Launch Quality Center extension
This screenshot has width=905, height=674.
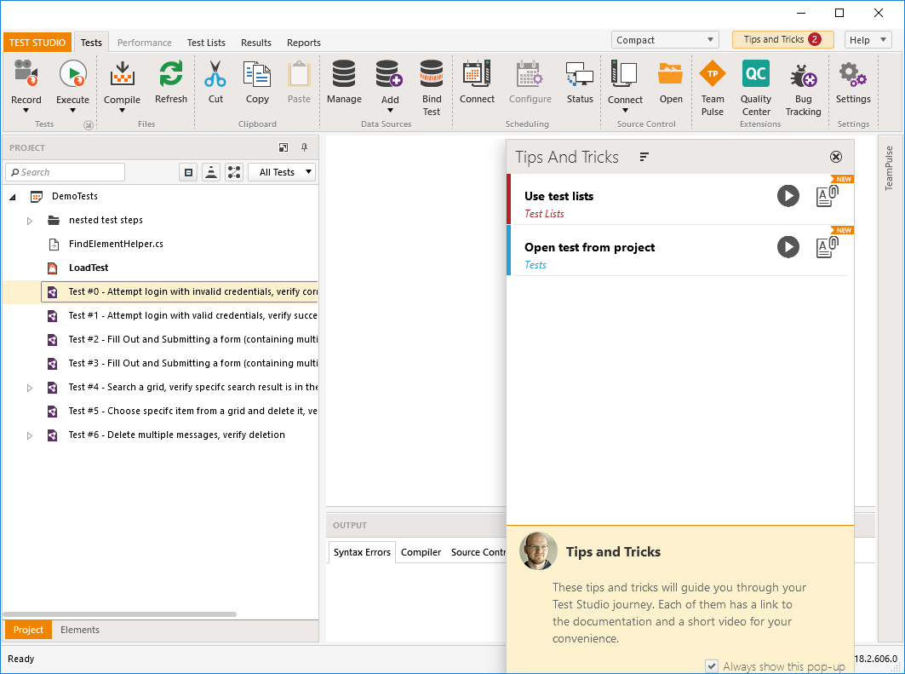tap(756, 74)
